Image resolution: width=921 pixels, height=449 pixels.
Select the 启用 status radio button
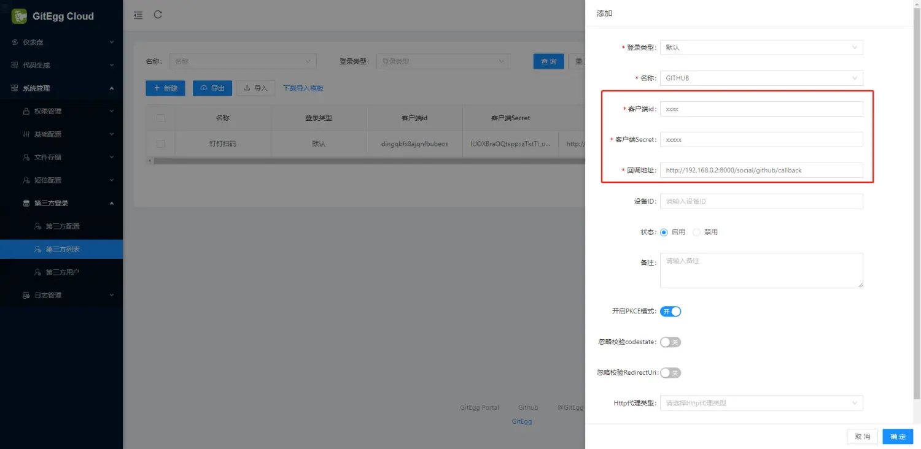click(664, 232)
